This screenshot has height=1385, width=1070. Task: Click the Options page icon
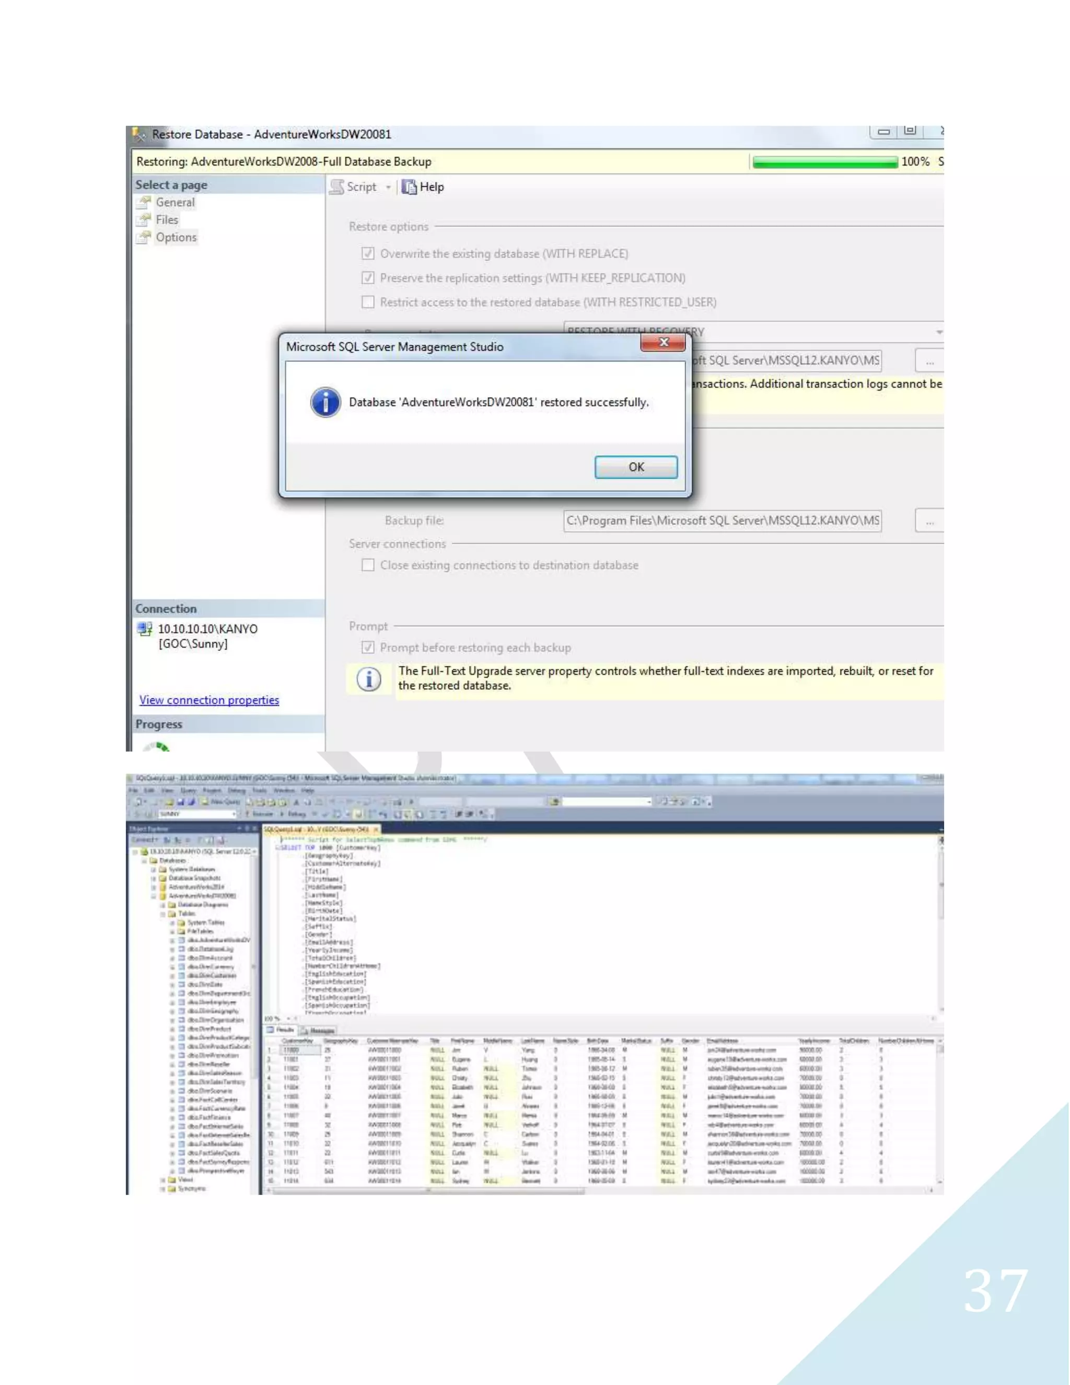(144, 237)
